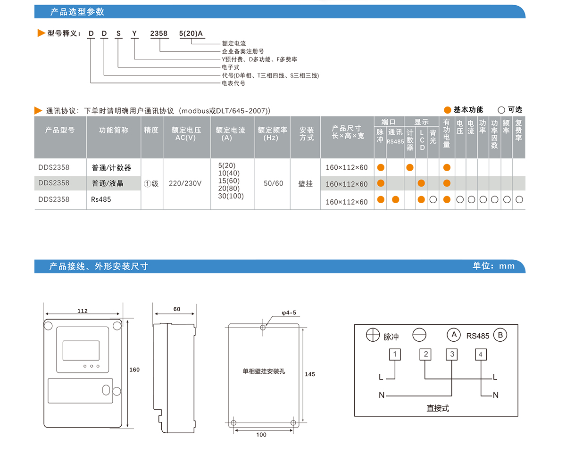Click the 单相壁挂安装孔 label in mounting drawing
The height and width of the screenshot is (461, 566).
264,371
